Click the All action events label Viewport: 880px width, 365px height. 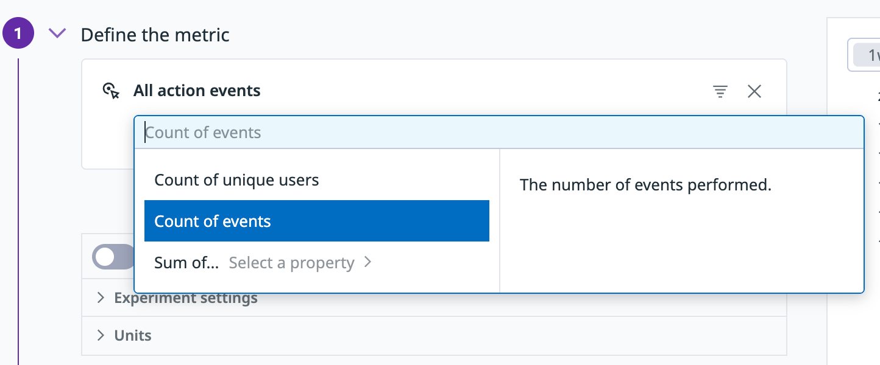[x=197, y=91]
